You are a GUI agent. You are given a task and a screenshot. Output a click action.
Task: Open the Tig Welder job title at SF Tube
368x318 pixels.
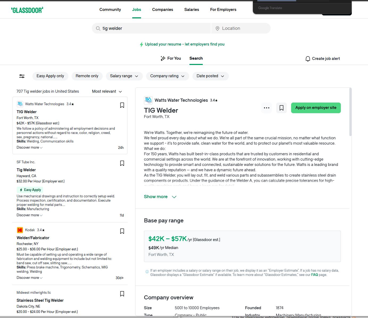point(26,170)
